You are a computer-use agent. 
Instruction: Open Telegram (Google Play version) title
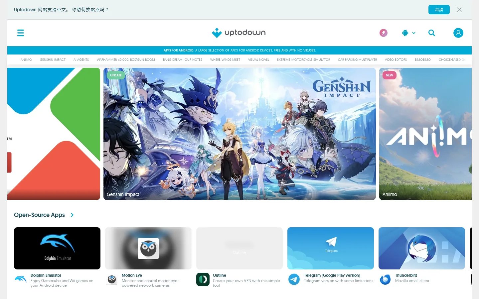(332, 275)
